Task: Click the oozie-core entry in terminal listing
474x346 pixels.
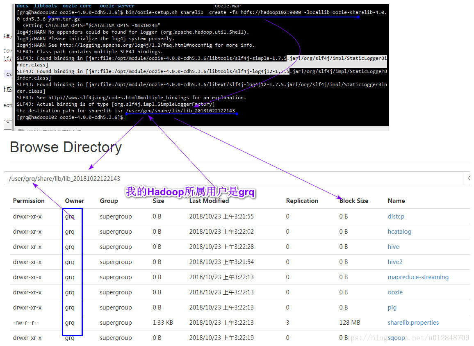Action: pos(77,6)
